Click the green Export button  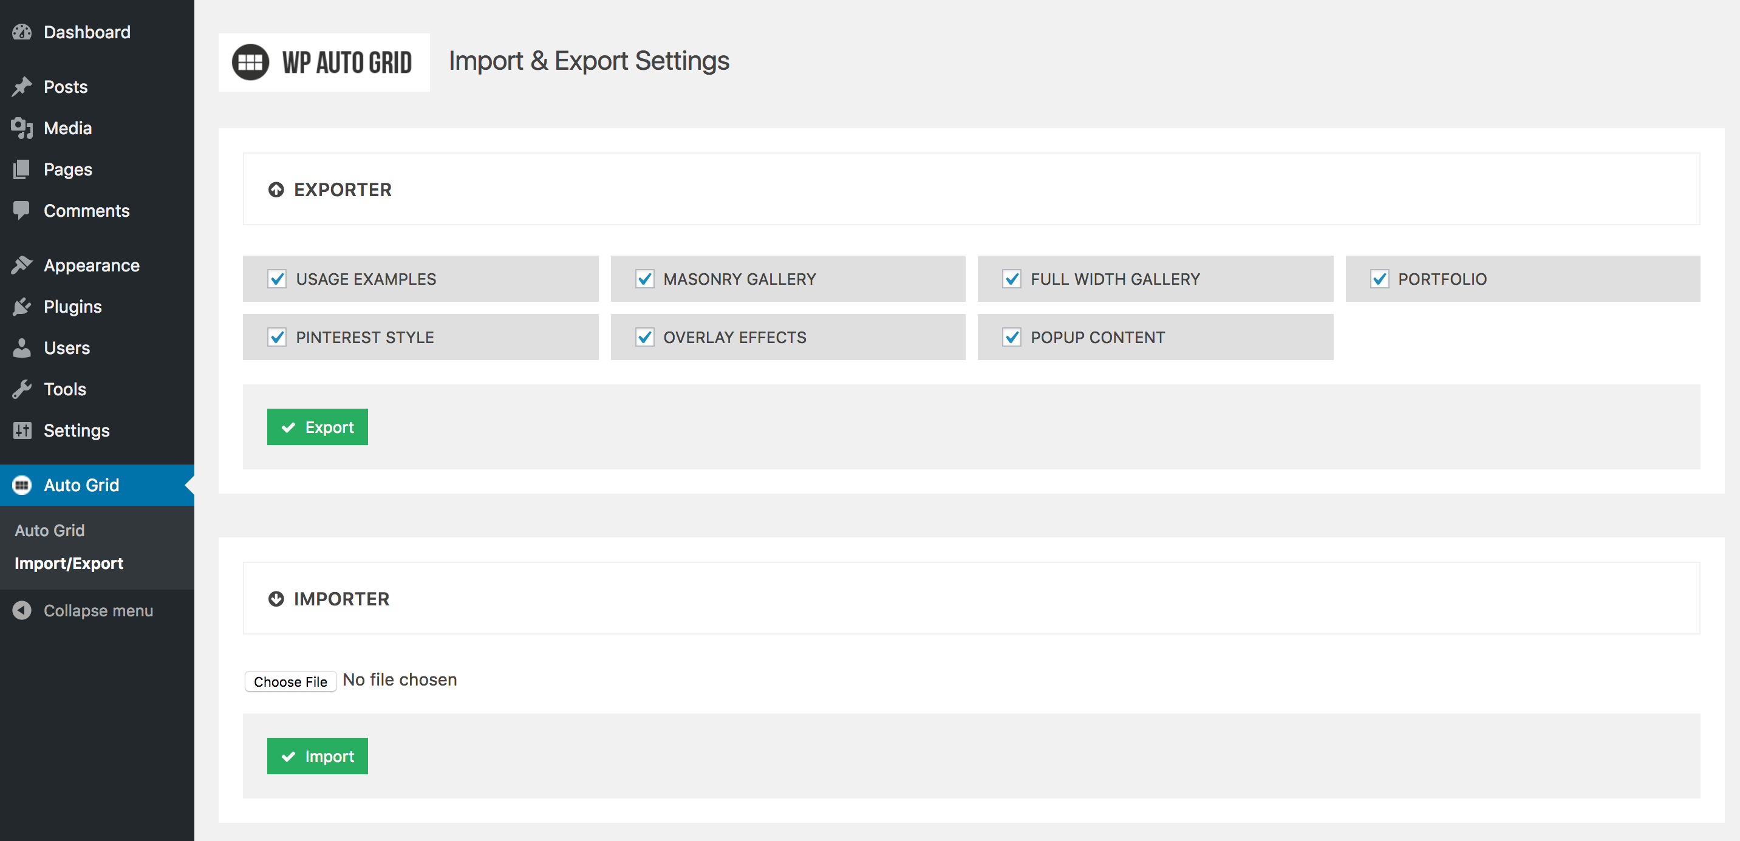click(x=318, y=427)
